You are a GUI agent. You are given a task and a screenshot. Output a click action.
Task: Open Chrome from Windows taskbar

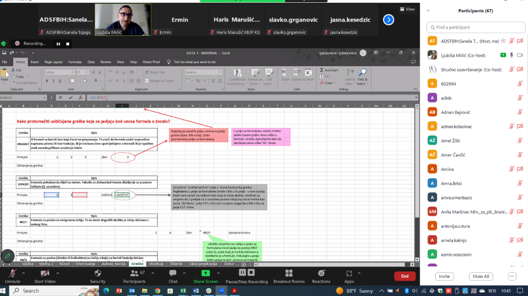click(157, 291)
